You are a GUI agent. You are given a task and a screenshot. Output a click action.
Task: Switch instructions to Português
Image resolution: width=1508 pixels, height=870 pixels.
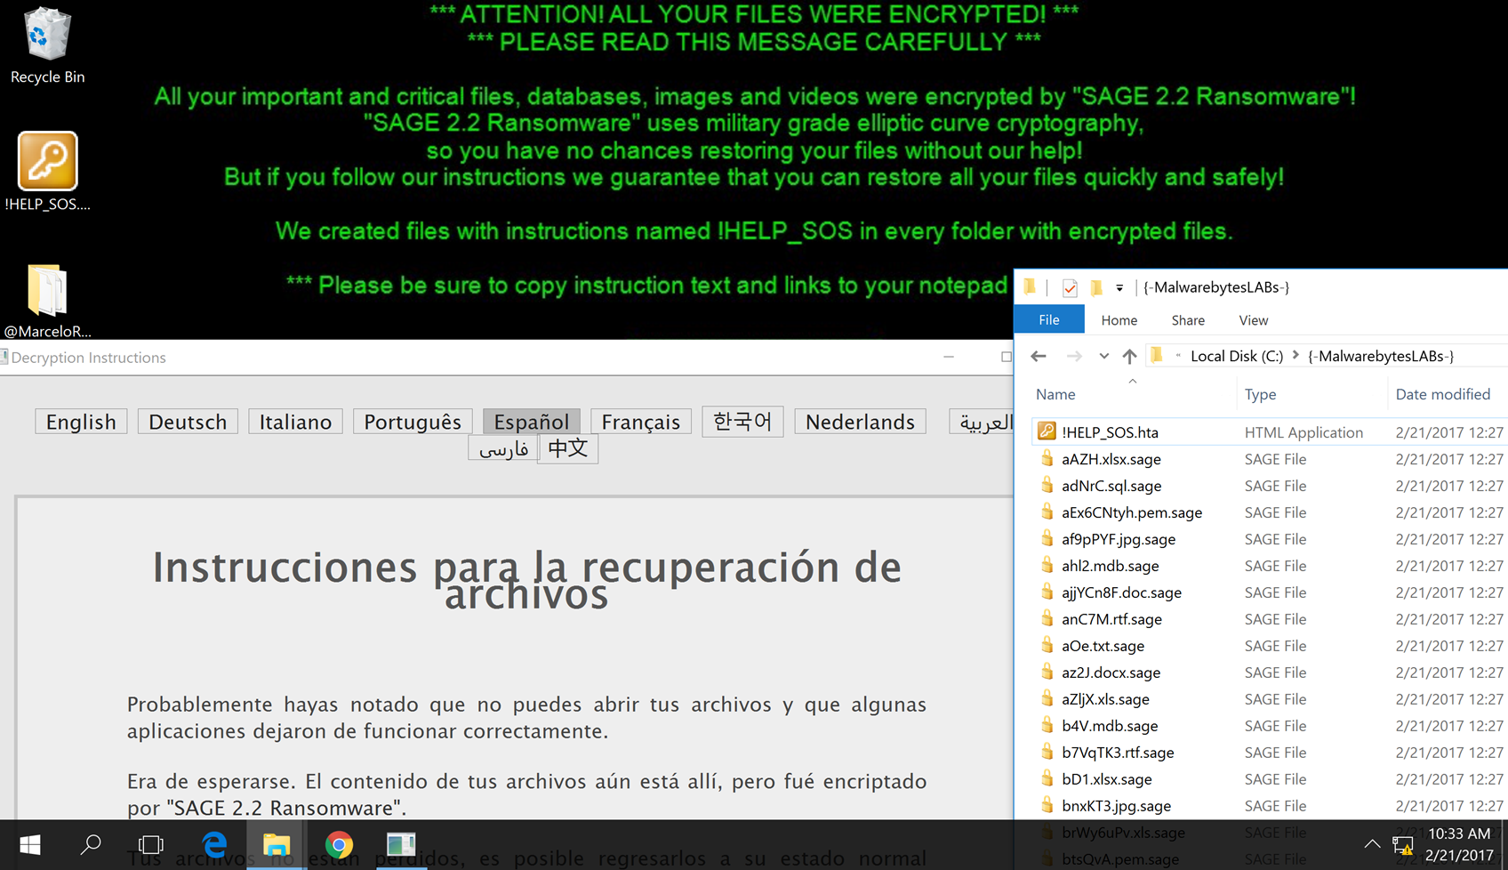413,422
